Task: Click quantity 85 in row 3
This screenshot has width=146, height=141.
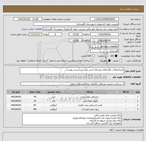Action: point(35,105)
